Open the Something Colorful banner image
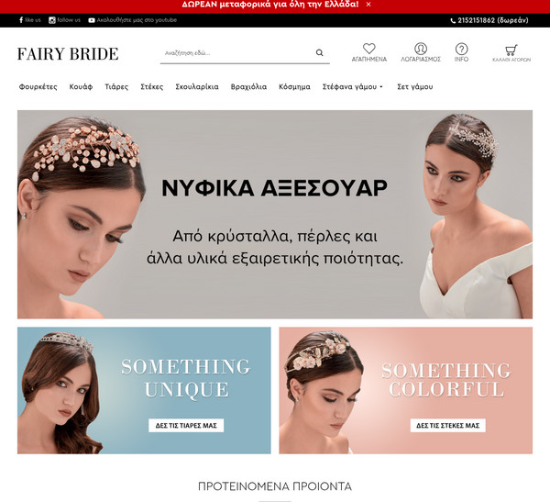The width and height of the screenshot is (550, 502). [x=406, y=390]
